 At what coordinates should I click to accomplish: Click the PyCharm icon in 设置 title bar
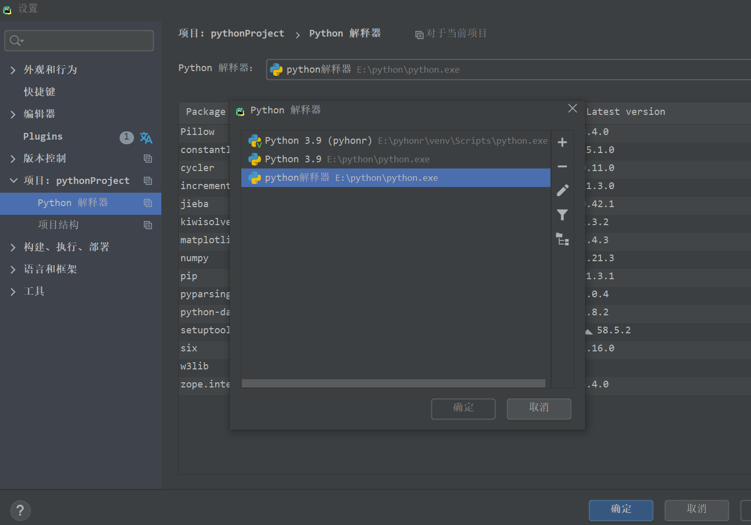coord(7,9)
